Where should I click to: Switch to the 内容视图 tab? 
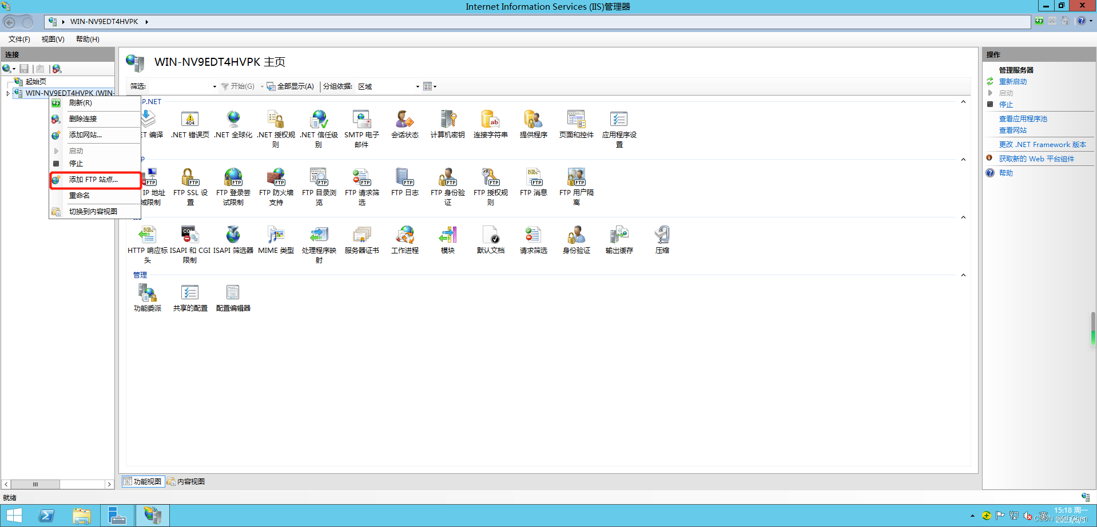click(x=186, y=482)
